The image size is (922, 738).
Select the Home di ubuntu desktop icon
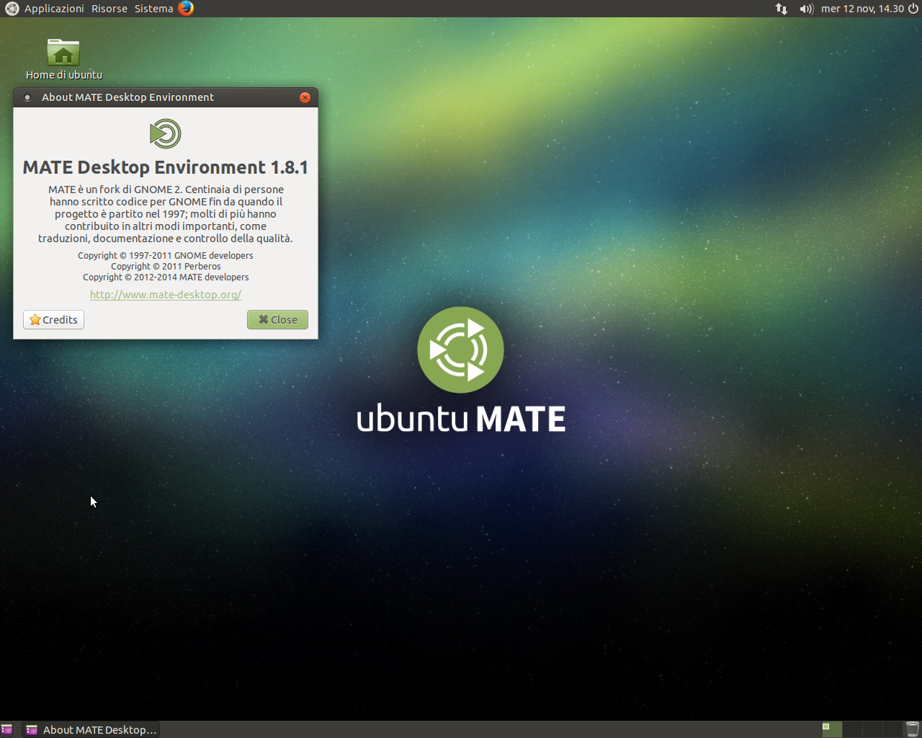(x=63, y=59)
